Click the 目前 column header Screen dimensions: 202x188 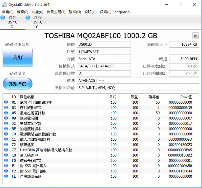coord(107,97)
